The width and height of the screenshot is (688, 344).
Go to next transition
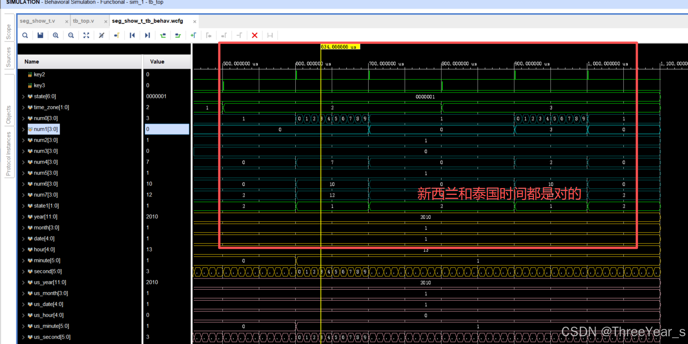[x=178, y=35]
